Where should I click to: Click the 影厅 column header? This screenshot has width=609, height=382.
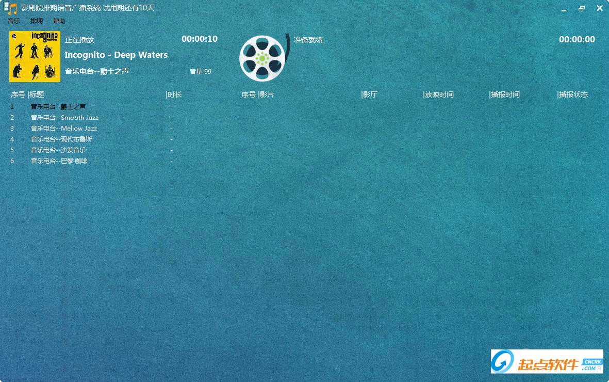pos(370,94)
